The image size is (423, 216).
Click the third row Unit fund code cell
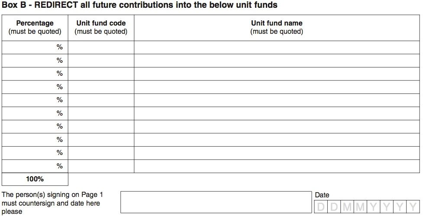(101, 74)
